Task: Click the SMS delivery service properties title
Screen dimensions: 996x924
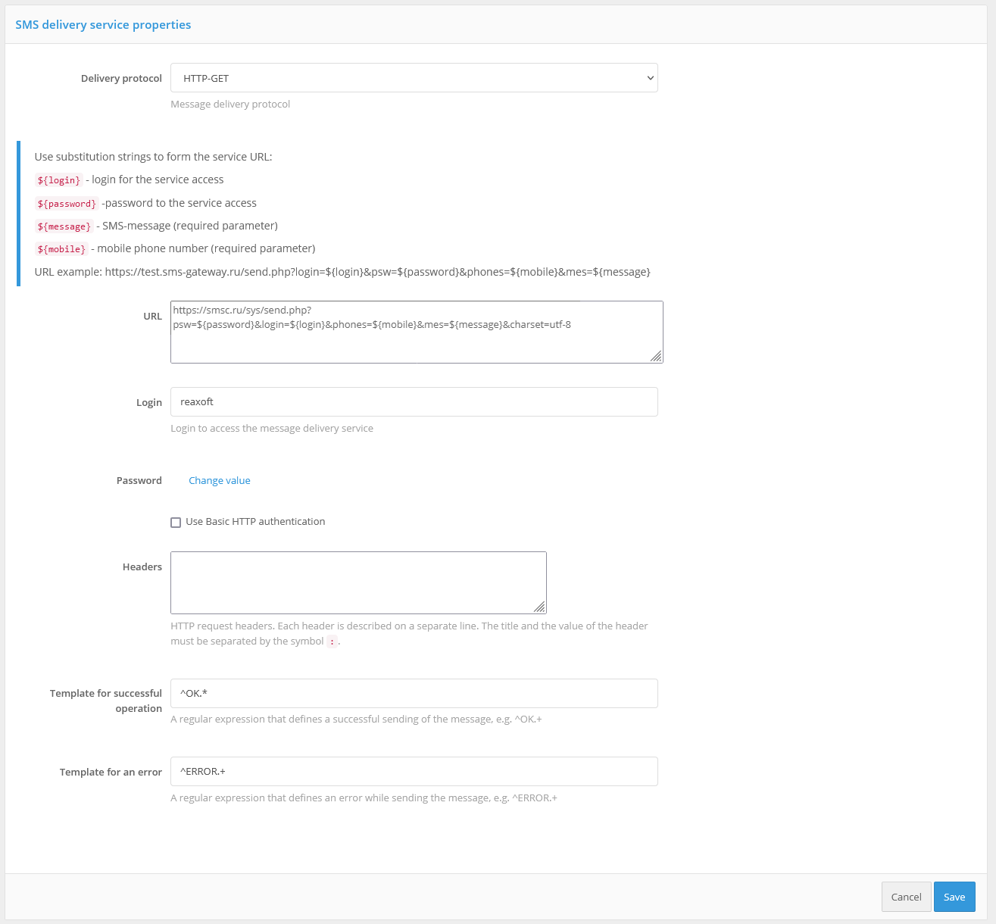Action: tap(103, 25)
